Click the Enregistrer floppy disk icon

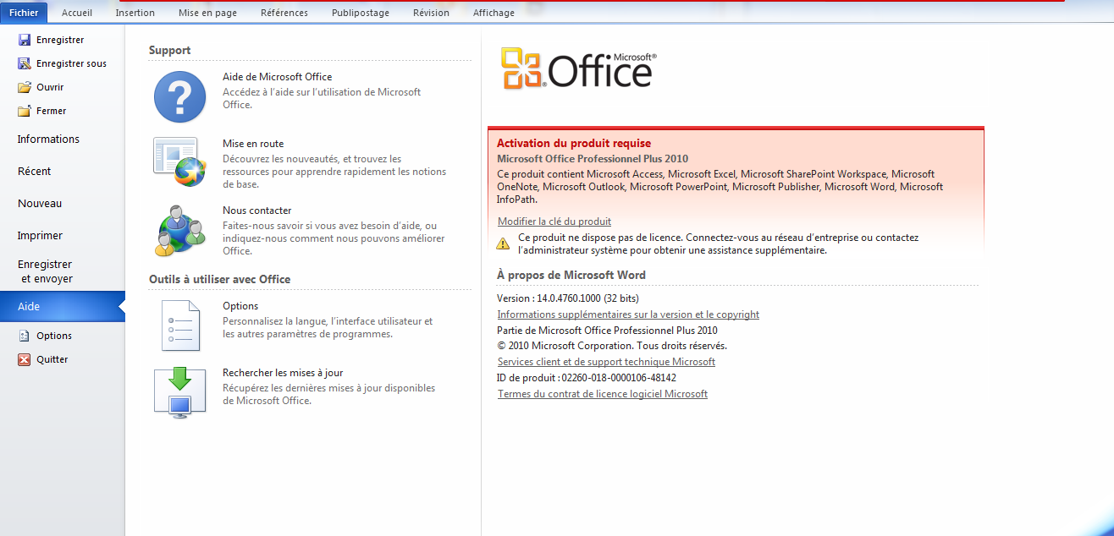pyautogui.click(x=25, y=40)
